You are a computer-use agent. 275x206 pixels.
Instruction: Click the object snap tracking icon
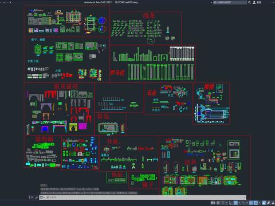point(251,203)
